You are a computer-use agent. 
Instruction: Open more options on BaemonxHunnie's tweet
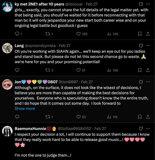point(148,128)
